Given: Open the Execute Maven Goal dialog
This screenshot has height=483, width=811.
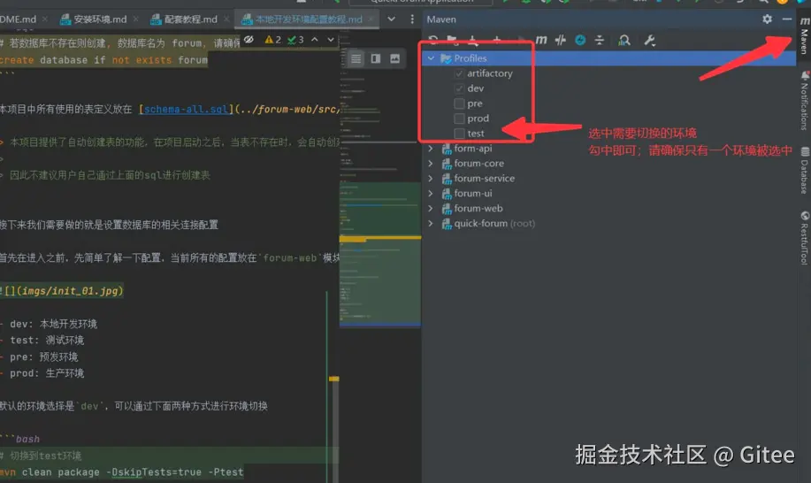Looking at the screenshot, I should [541, 40].
